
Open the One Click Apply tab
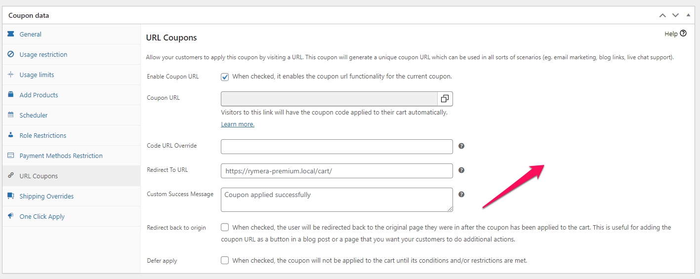pos(42,216)
